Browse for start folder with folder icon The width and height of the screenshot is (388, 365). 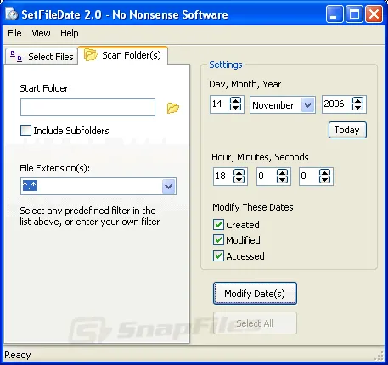(x=173, y=108)
